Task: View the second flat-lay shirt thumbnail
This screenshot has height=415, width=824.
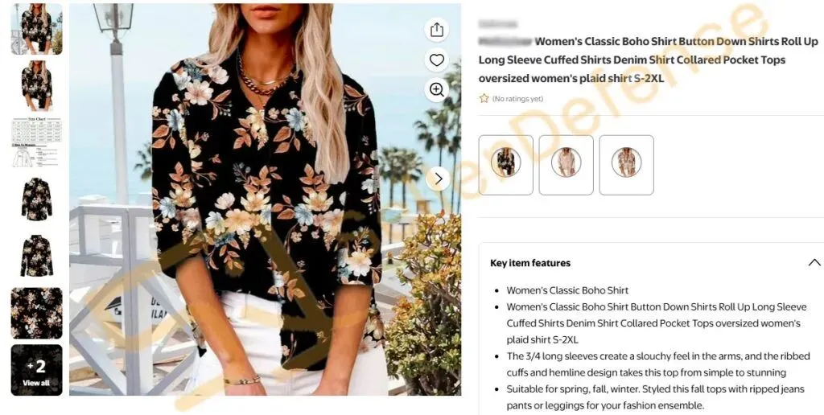Action: [x=37, y=256]
